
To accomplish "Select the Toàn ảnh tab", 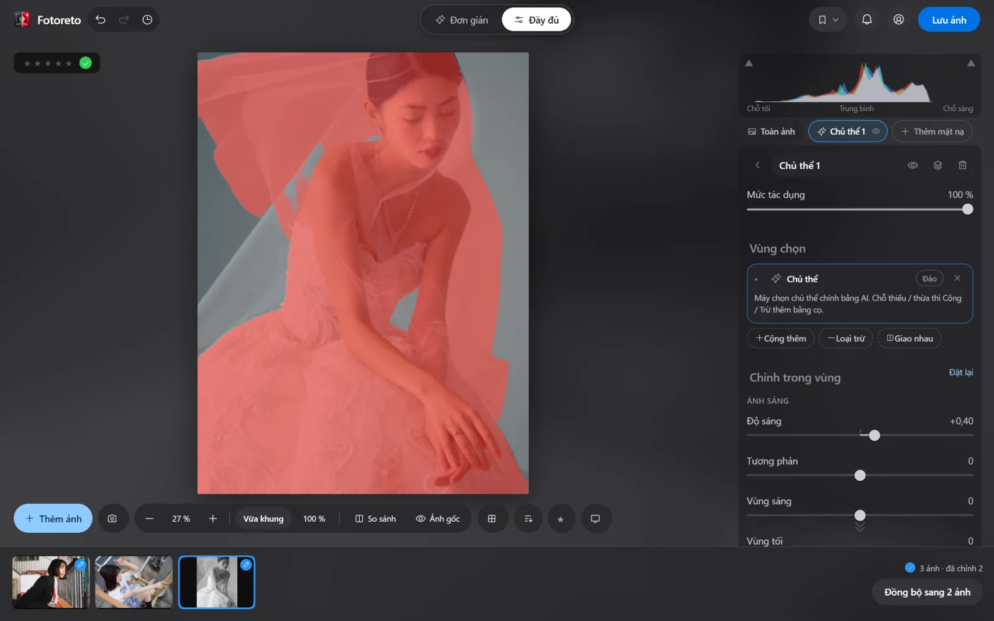I will pos(771,132).
